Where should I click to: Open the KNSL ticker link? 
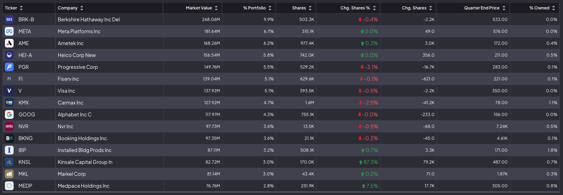click(25, 162)
